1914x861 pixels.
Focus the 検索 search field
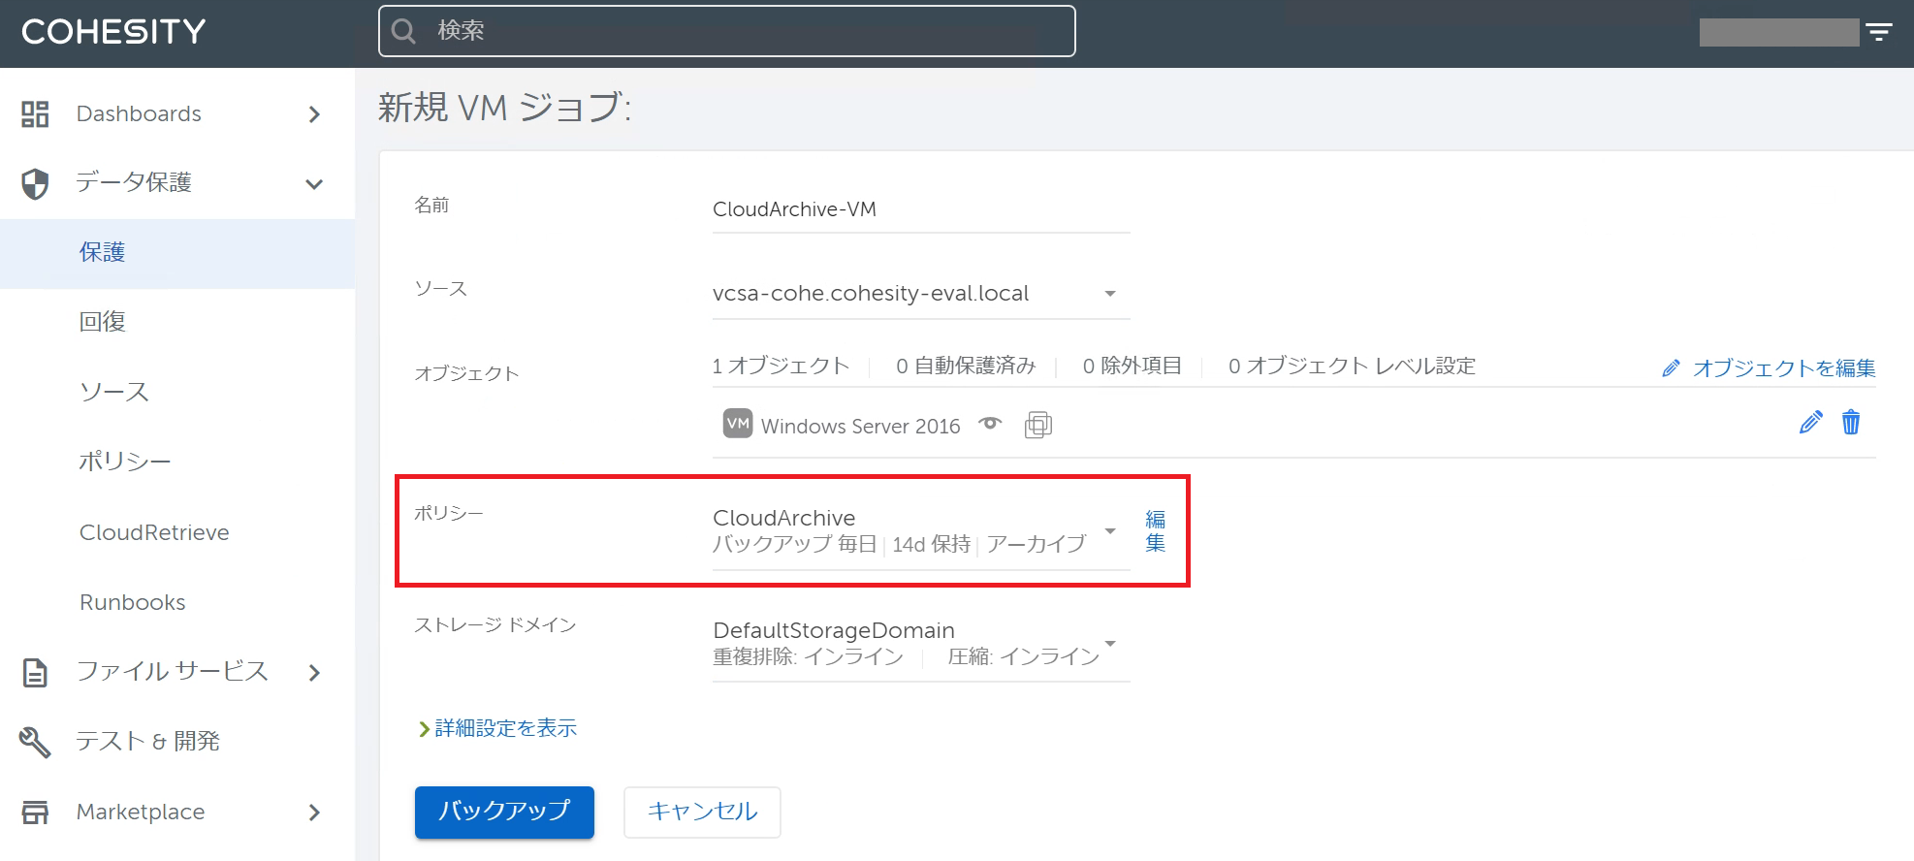click(x=726, y=31)
